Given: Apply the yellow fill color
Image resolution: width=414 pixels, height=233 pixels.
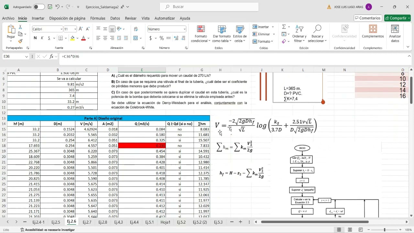Looking at the screenshot, I should click(x=73, y=38).
